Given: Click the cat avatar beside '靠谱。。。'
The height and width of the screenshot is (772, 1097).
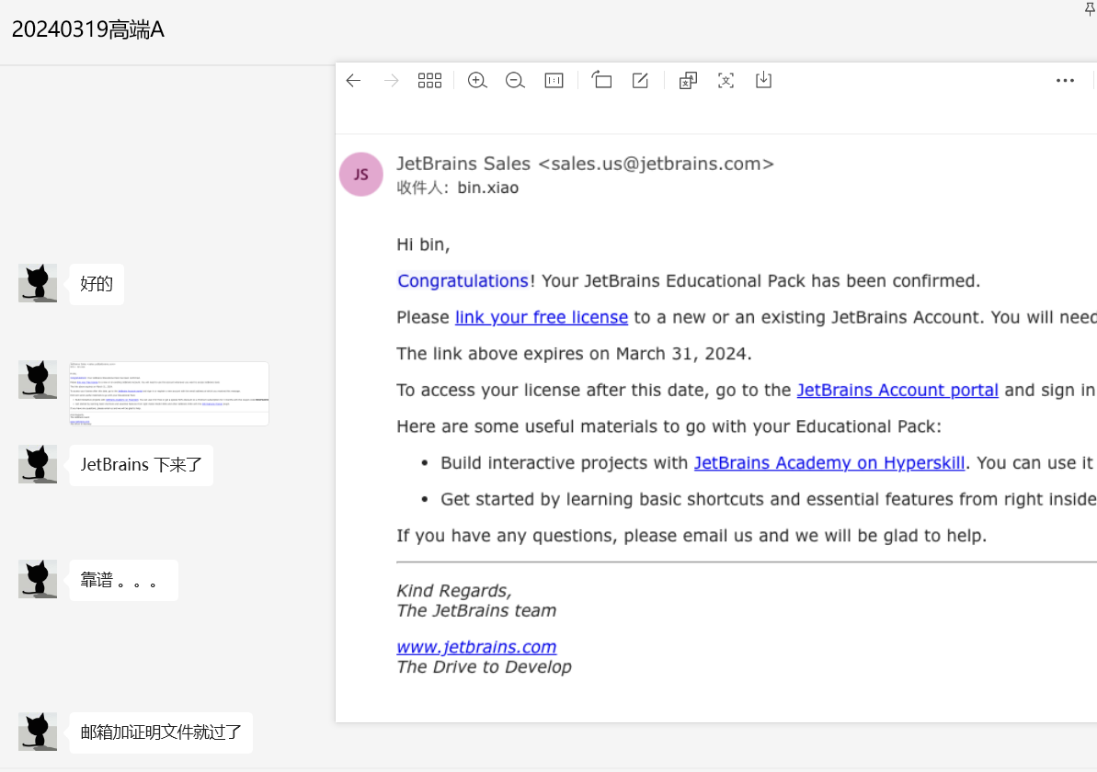Looking at the screenshot, I should [x=38, y=579].
